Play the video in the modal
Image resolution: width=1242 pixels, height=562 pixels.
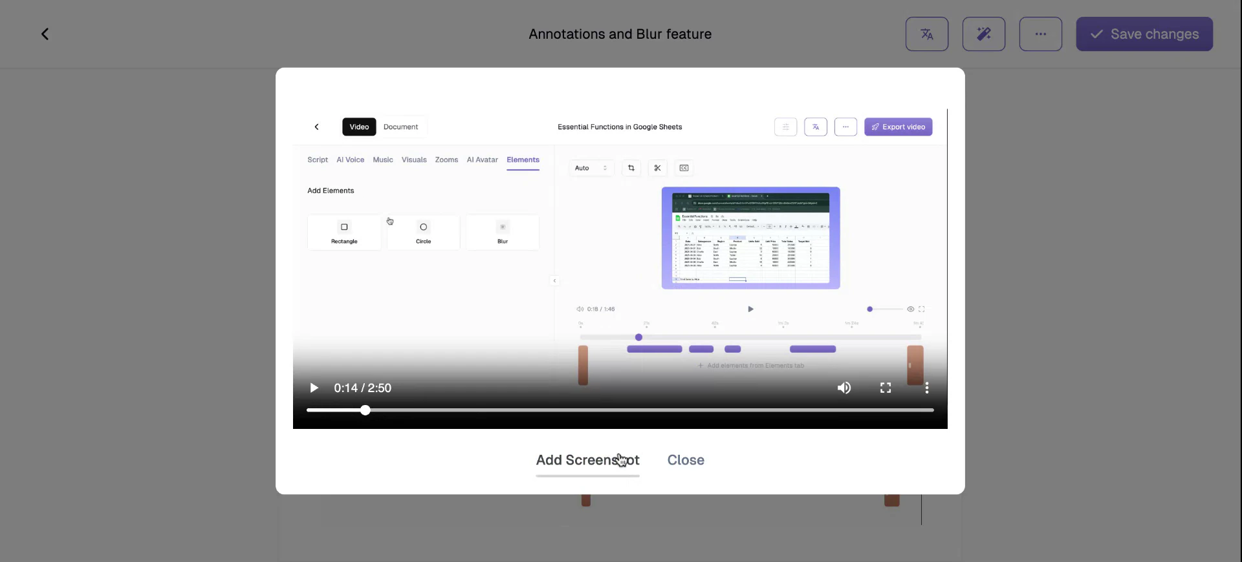click(x=314, y=388)
